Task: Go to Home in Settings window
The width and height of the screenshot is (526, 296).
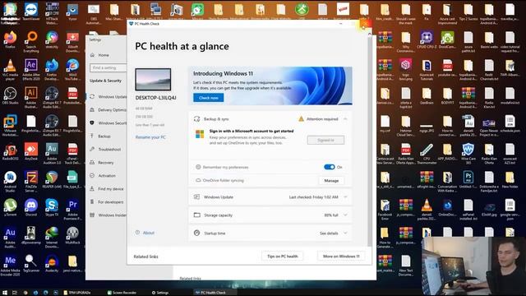Action: point(104,55)
